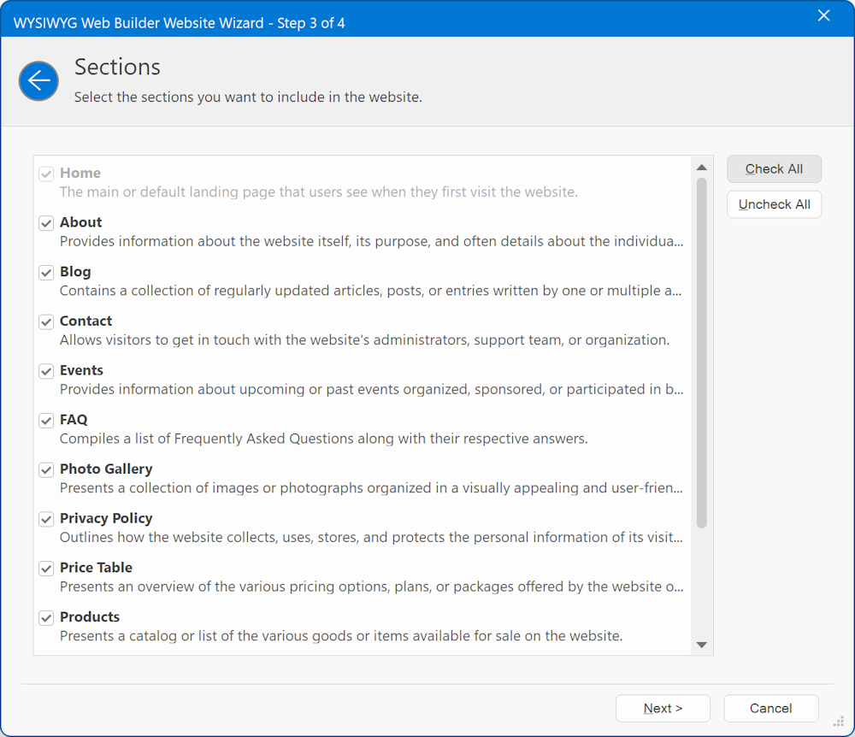The image size is (855, 737).
Task: Click the scroll up arrow of sections list
Action: click(701, 168)
